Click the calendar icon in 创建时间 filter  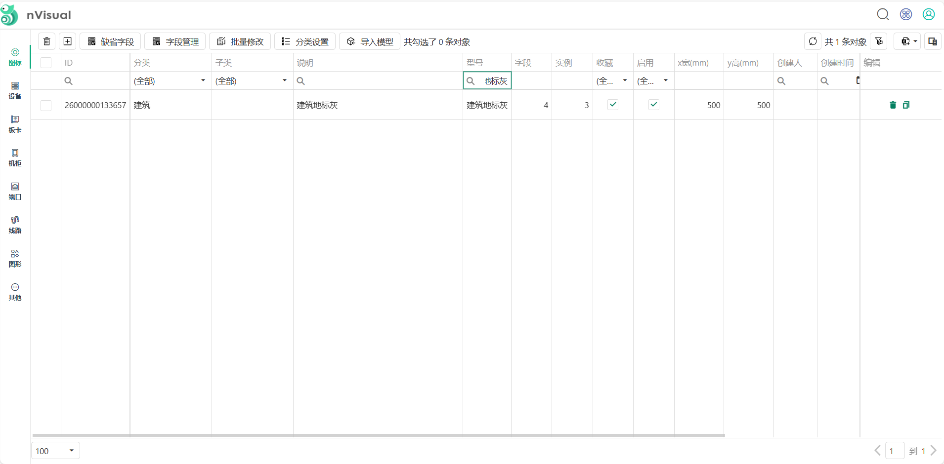[x=858, y=80]
